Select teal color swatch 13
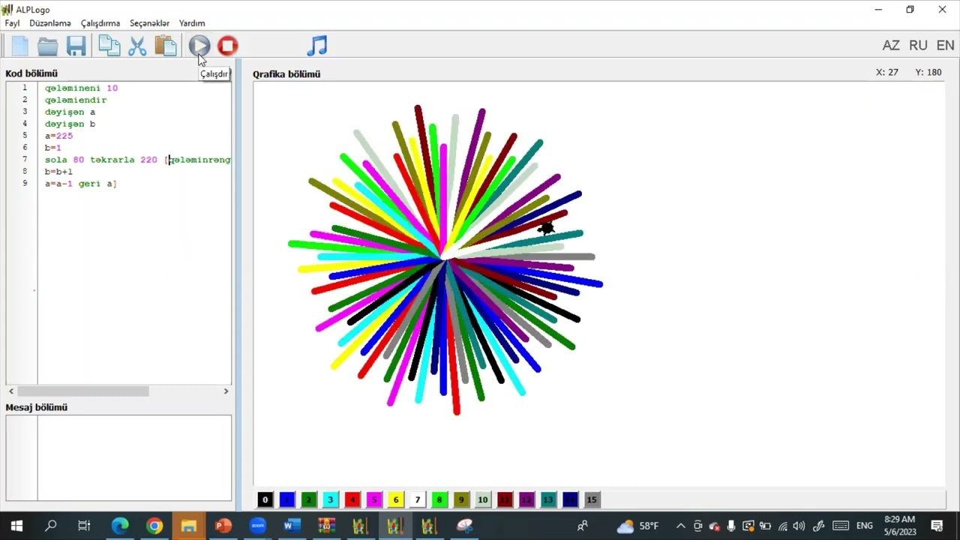Image resolution: width=960 pixels, height=540 pixels. tap(548, 499)
